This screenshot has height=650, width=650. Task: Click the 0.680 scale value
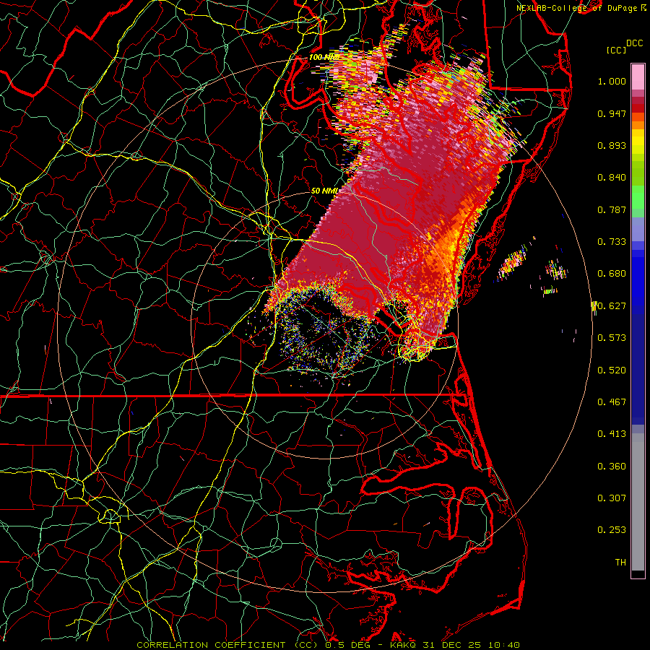point(612,274)
